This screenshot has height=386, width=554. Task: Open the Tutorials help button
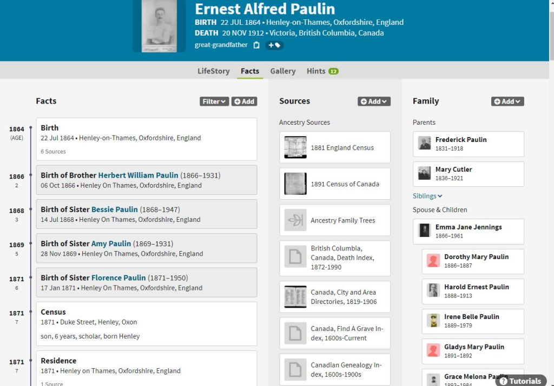[x=520, y=381]
